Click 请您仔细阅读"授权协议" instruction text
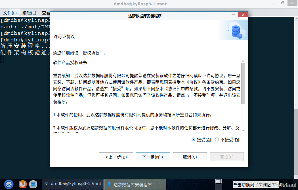The height and width of the screenshot is (190, 298). click(x=80, y=53)
